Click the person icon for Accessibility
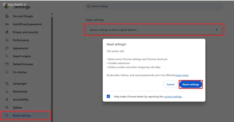234x122 pixels. pyautogui.click(x=7, y=100)
